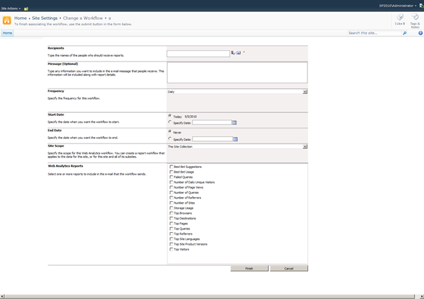This screenshot has width=424, height=299.
Task: Click Change a Workflow breadcrumb
Action: click(x=83, y=18)
